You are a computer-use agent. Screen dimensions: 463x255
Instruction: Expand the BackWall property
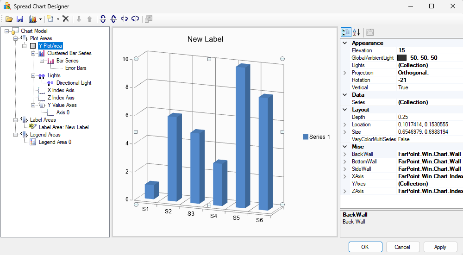tap(344, 154)
